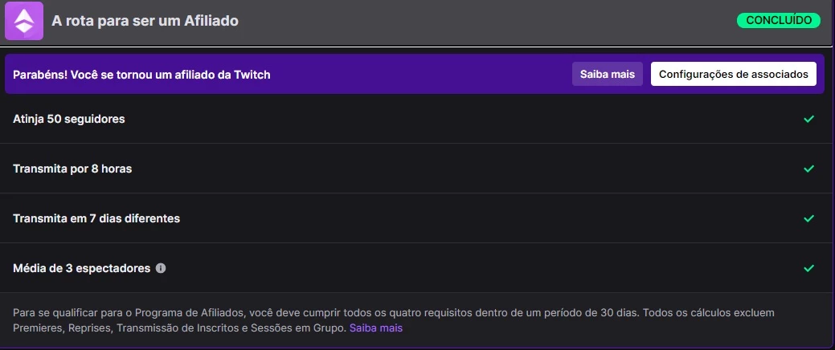
Task: Click the info icon beside Média de 3 espectadores
Action: [161, 268]
